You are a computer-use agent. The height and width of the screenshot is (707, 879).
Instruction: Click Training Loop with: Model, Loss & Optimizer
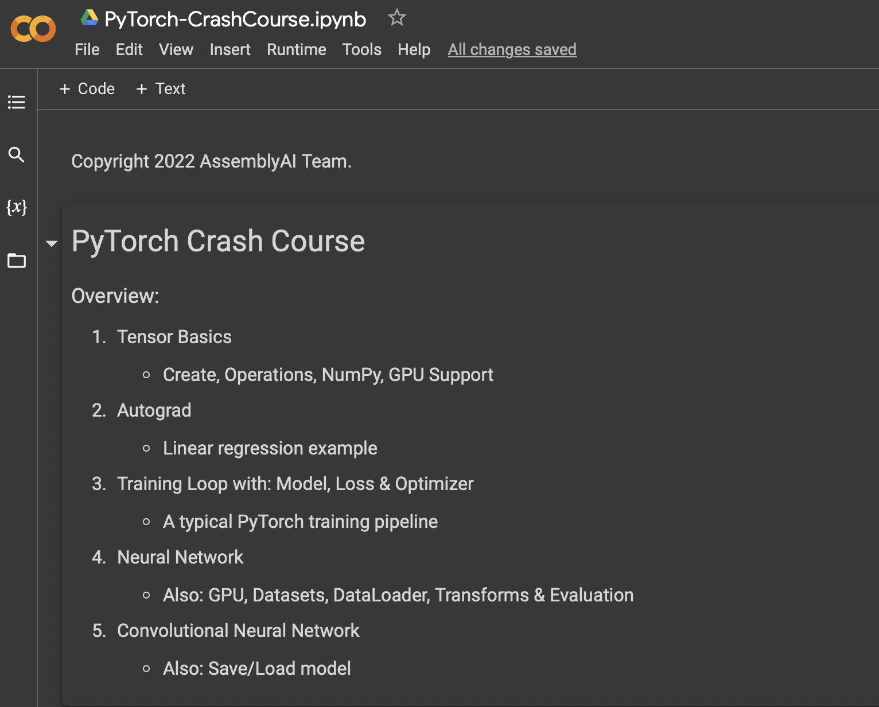(295, 484)
